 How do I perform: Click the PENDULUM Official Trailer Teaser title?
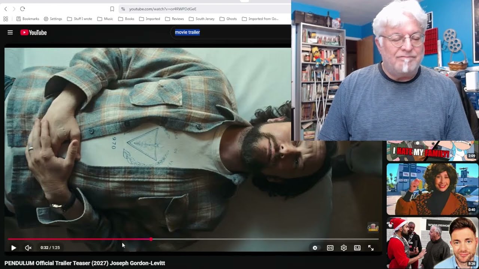(x=85, y=263)
